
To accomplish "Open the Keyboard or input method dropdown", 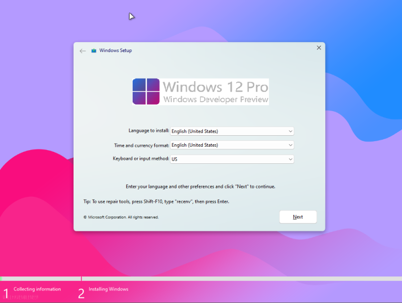I will pos(232,159).
